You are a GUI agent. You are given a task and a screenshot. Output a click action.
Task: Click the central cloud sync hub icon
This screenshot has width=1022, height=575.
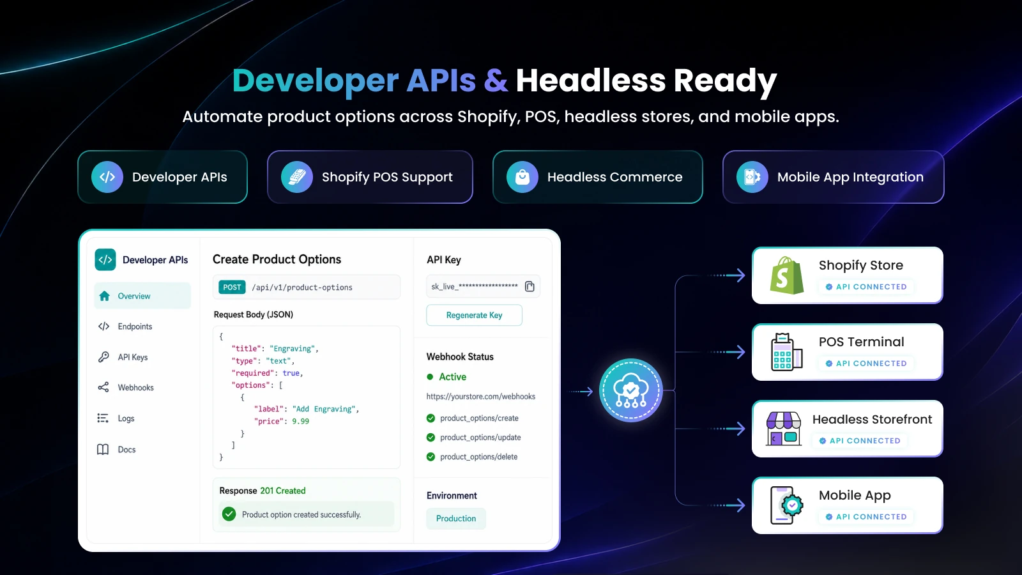[631, 390]
